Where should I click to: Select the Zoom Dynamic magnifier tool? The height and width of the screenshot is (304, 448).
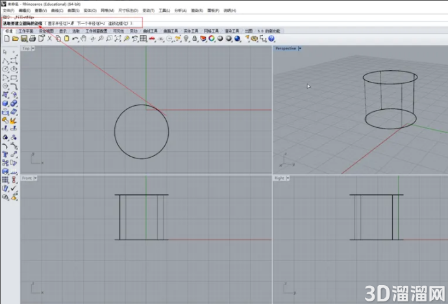click(101, 38)
